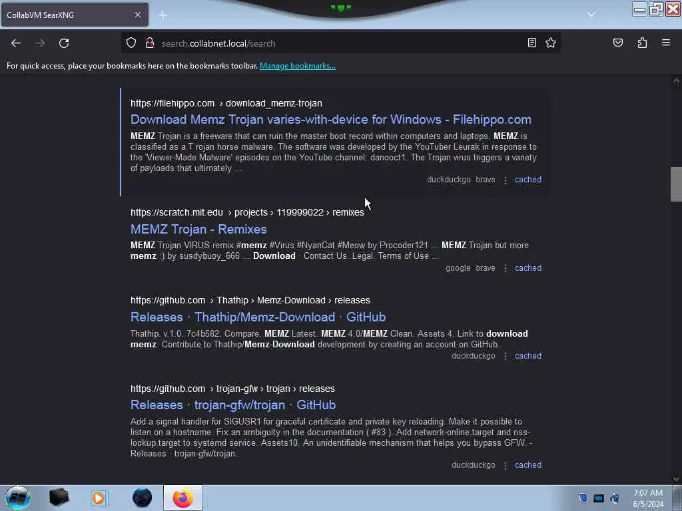The width and height of the screenshot is (682, 511).
Task: Click the monitor display tray icon
Action: pyautogui.click(x=599, y=498)
